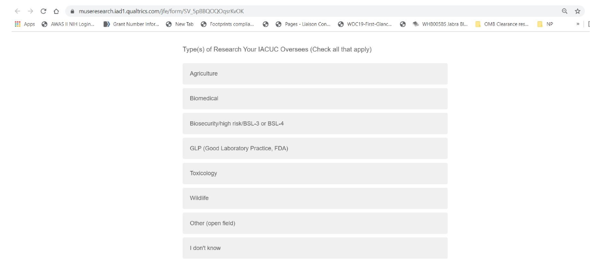Mark the Toxicology option
This screenshot has height=273, width=596.
(x=315, y=173)
